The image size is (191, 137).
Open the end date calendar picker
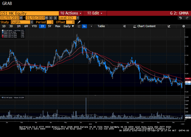46,18
